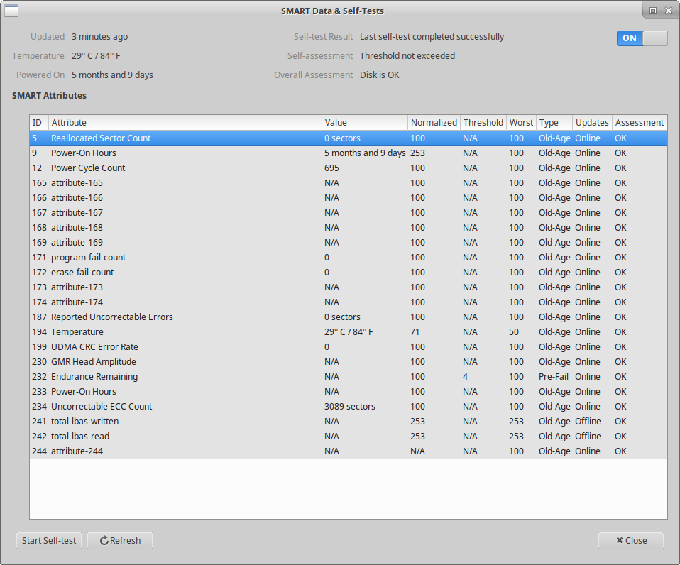Select the attribute-167 row

click(349, 212)
